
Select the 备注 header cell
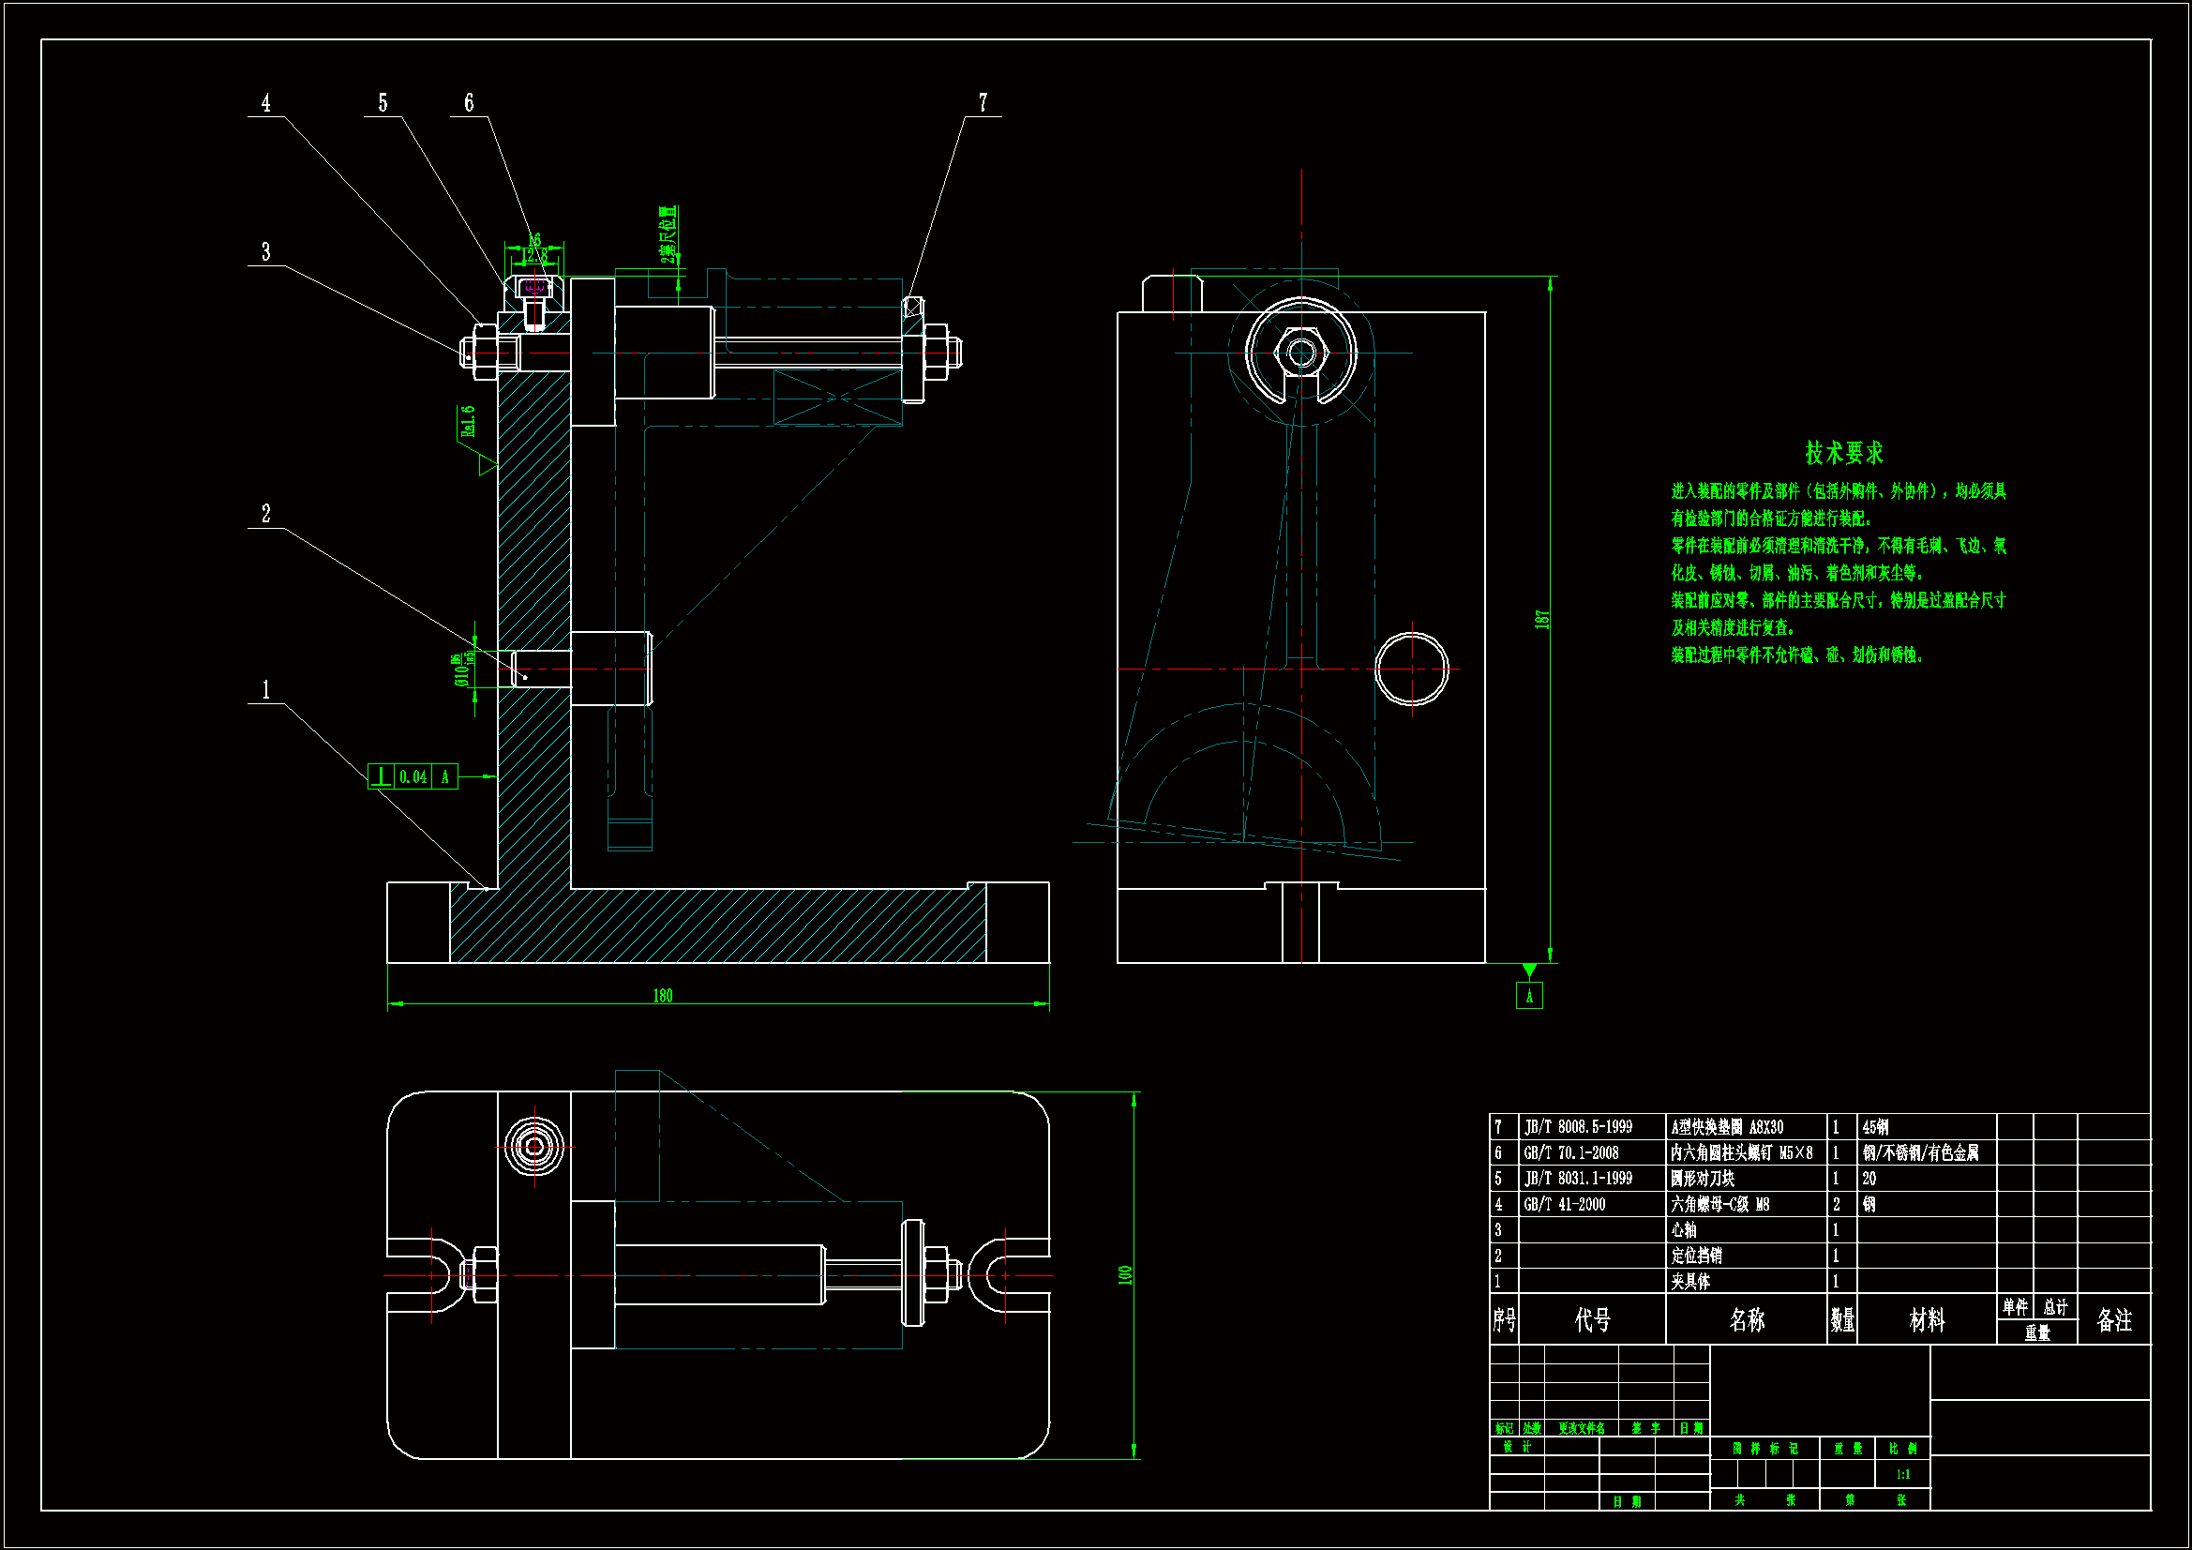[x=2113, y=1321]
